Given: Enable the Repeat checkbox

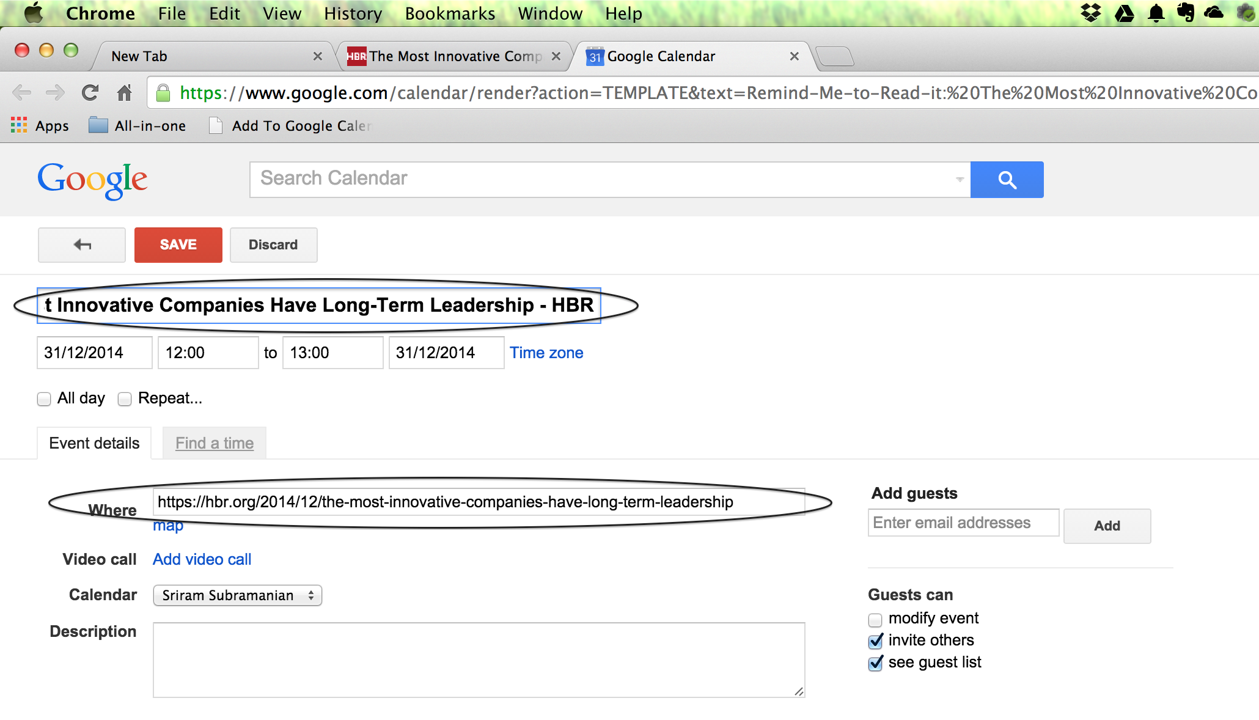Looking at the screenshot, I should [x=125, y=399].
